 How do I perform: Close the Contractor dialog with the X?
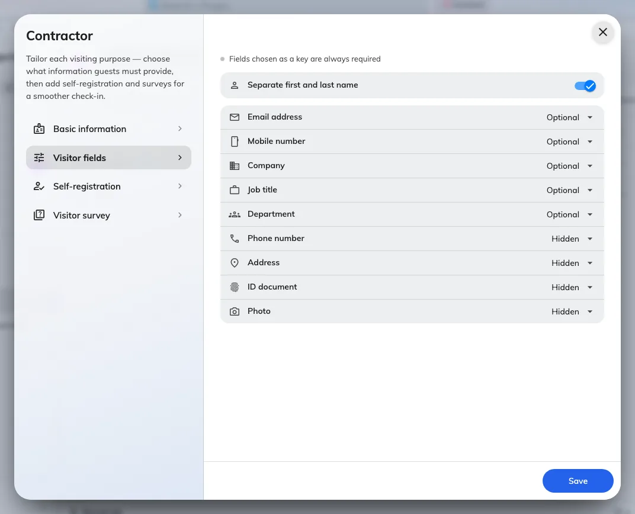(x=603, y=32)
